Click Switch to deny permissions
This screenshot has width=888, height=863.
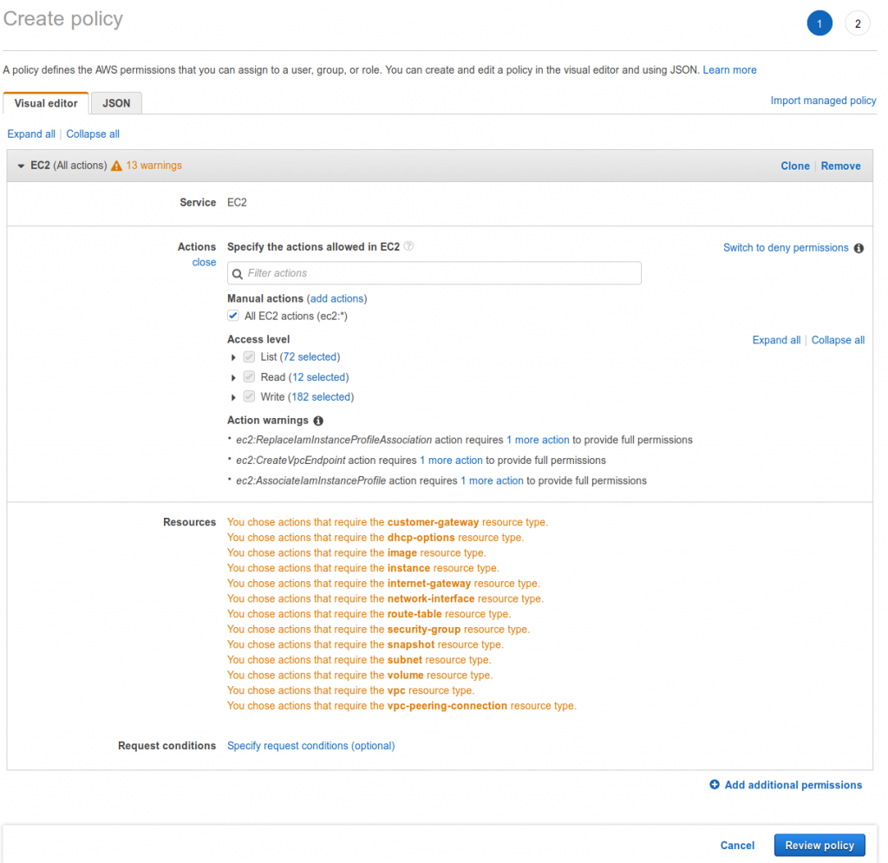[786, 247]
